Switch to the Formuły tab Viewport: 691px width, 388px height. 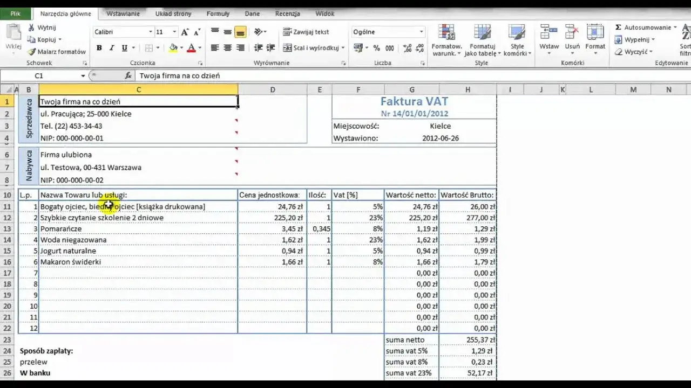(x=218, y=13)
